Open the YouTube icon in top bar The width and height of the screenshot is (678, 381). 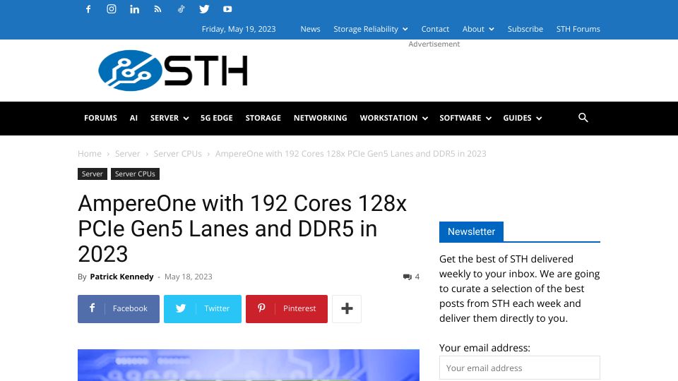(x=227, y=9)
